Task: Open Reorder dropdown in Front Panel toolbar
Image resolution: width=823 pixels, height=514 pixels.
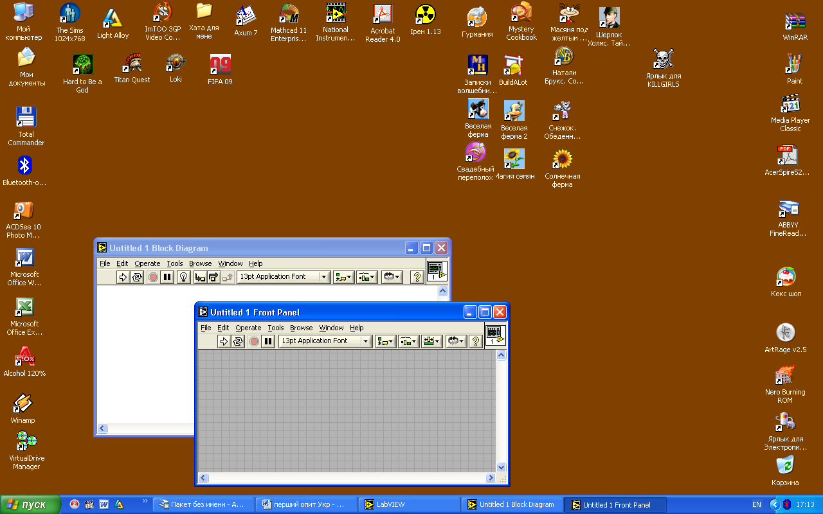Action: tap(457, 341)
